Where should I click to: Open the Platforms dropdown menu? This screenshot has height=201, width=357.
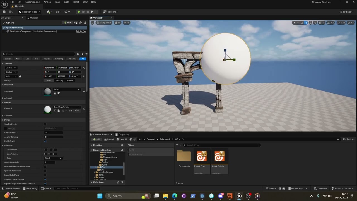(111, 12)
